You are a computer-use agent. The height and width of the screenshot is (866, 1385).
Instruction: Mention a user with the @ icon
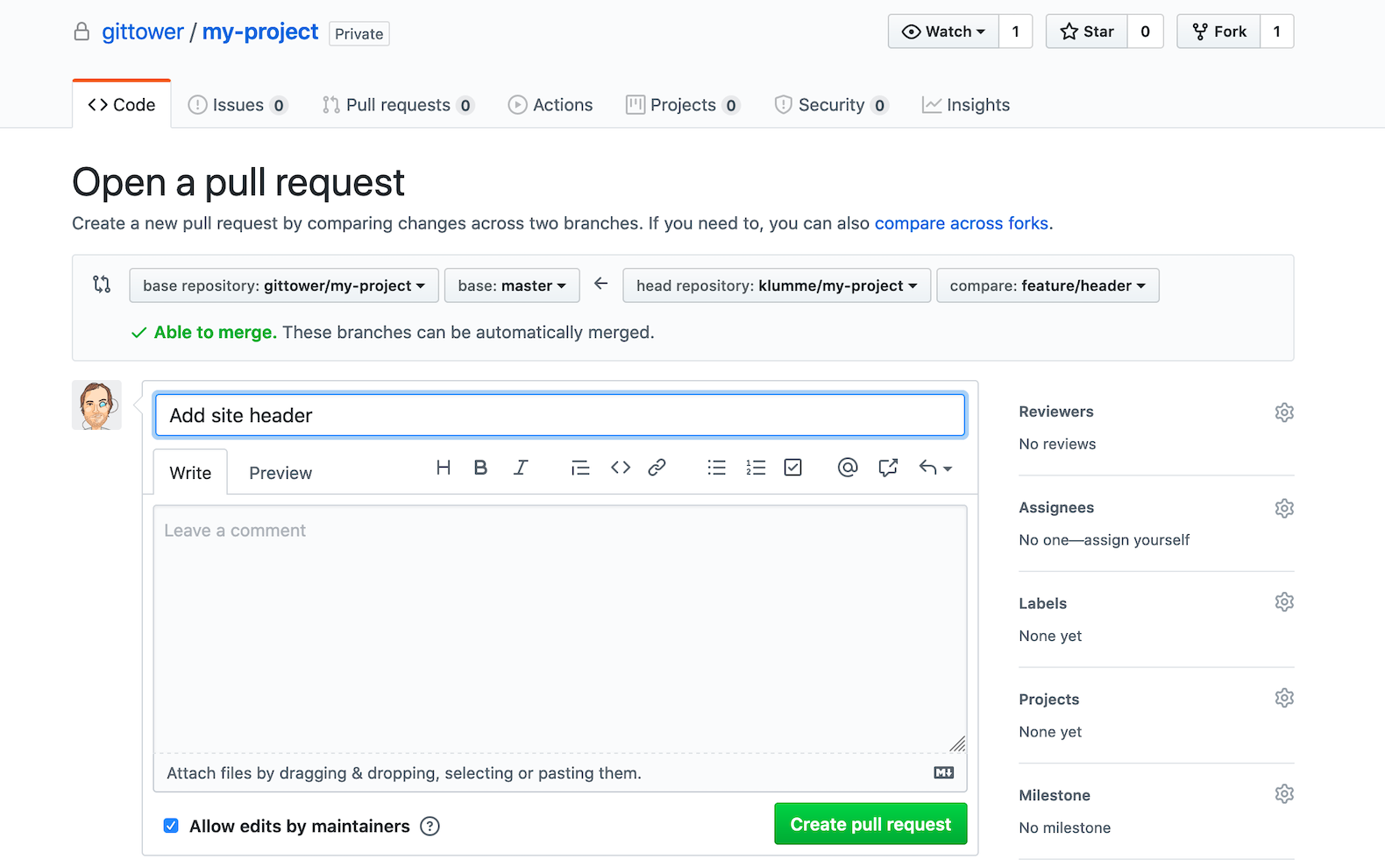847,468
